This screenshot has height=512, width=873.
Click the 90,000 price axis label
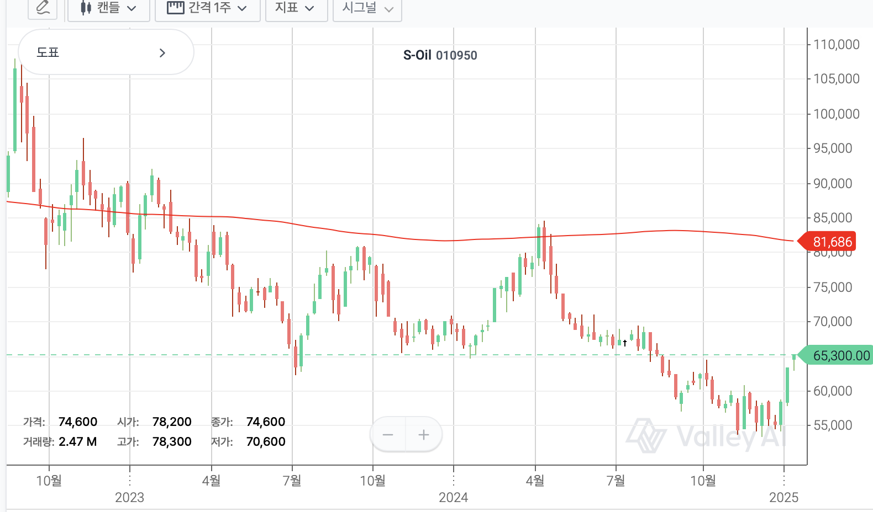[833, 184]
